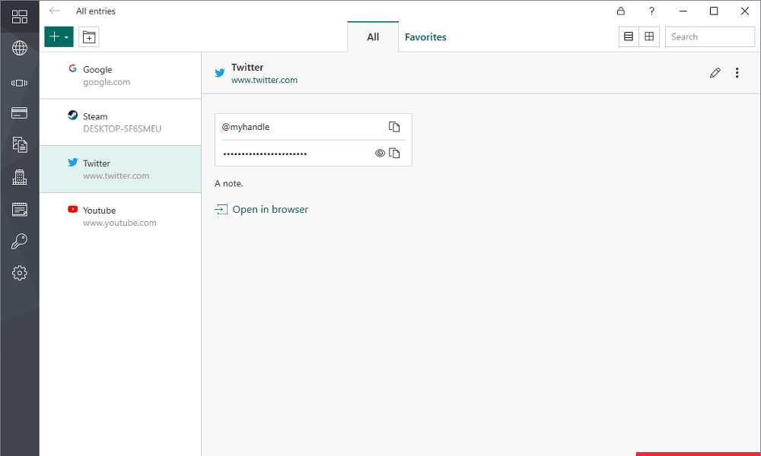Viewport: 761px width, 456px height.
Task: Open the Addresses building icon in sidebar
Action: [x=20, y=177]
